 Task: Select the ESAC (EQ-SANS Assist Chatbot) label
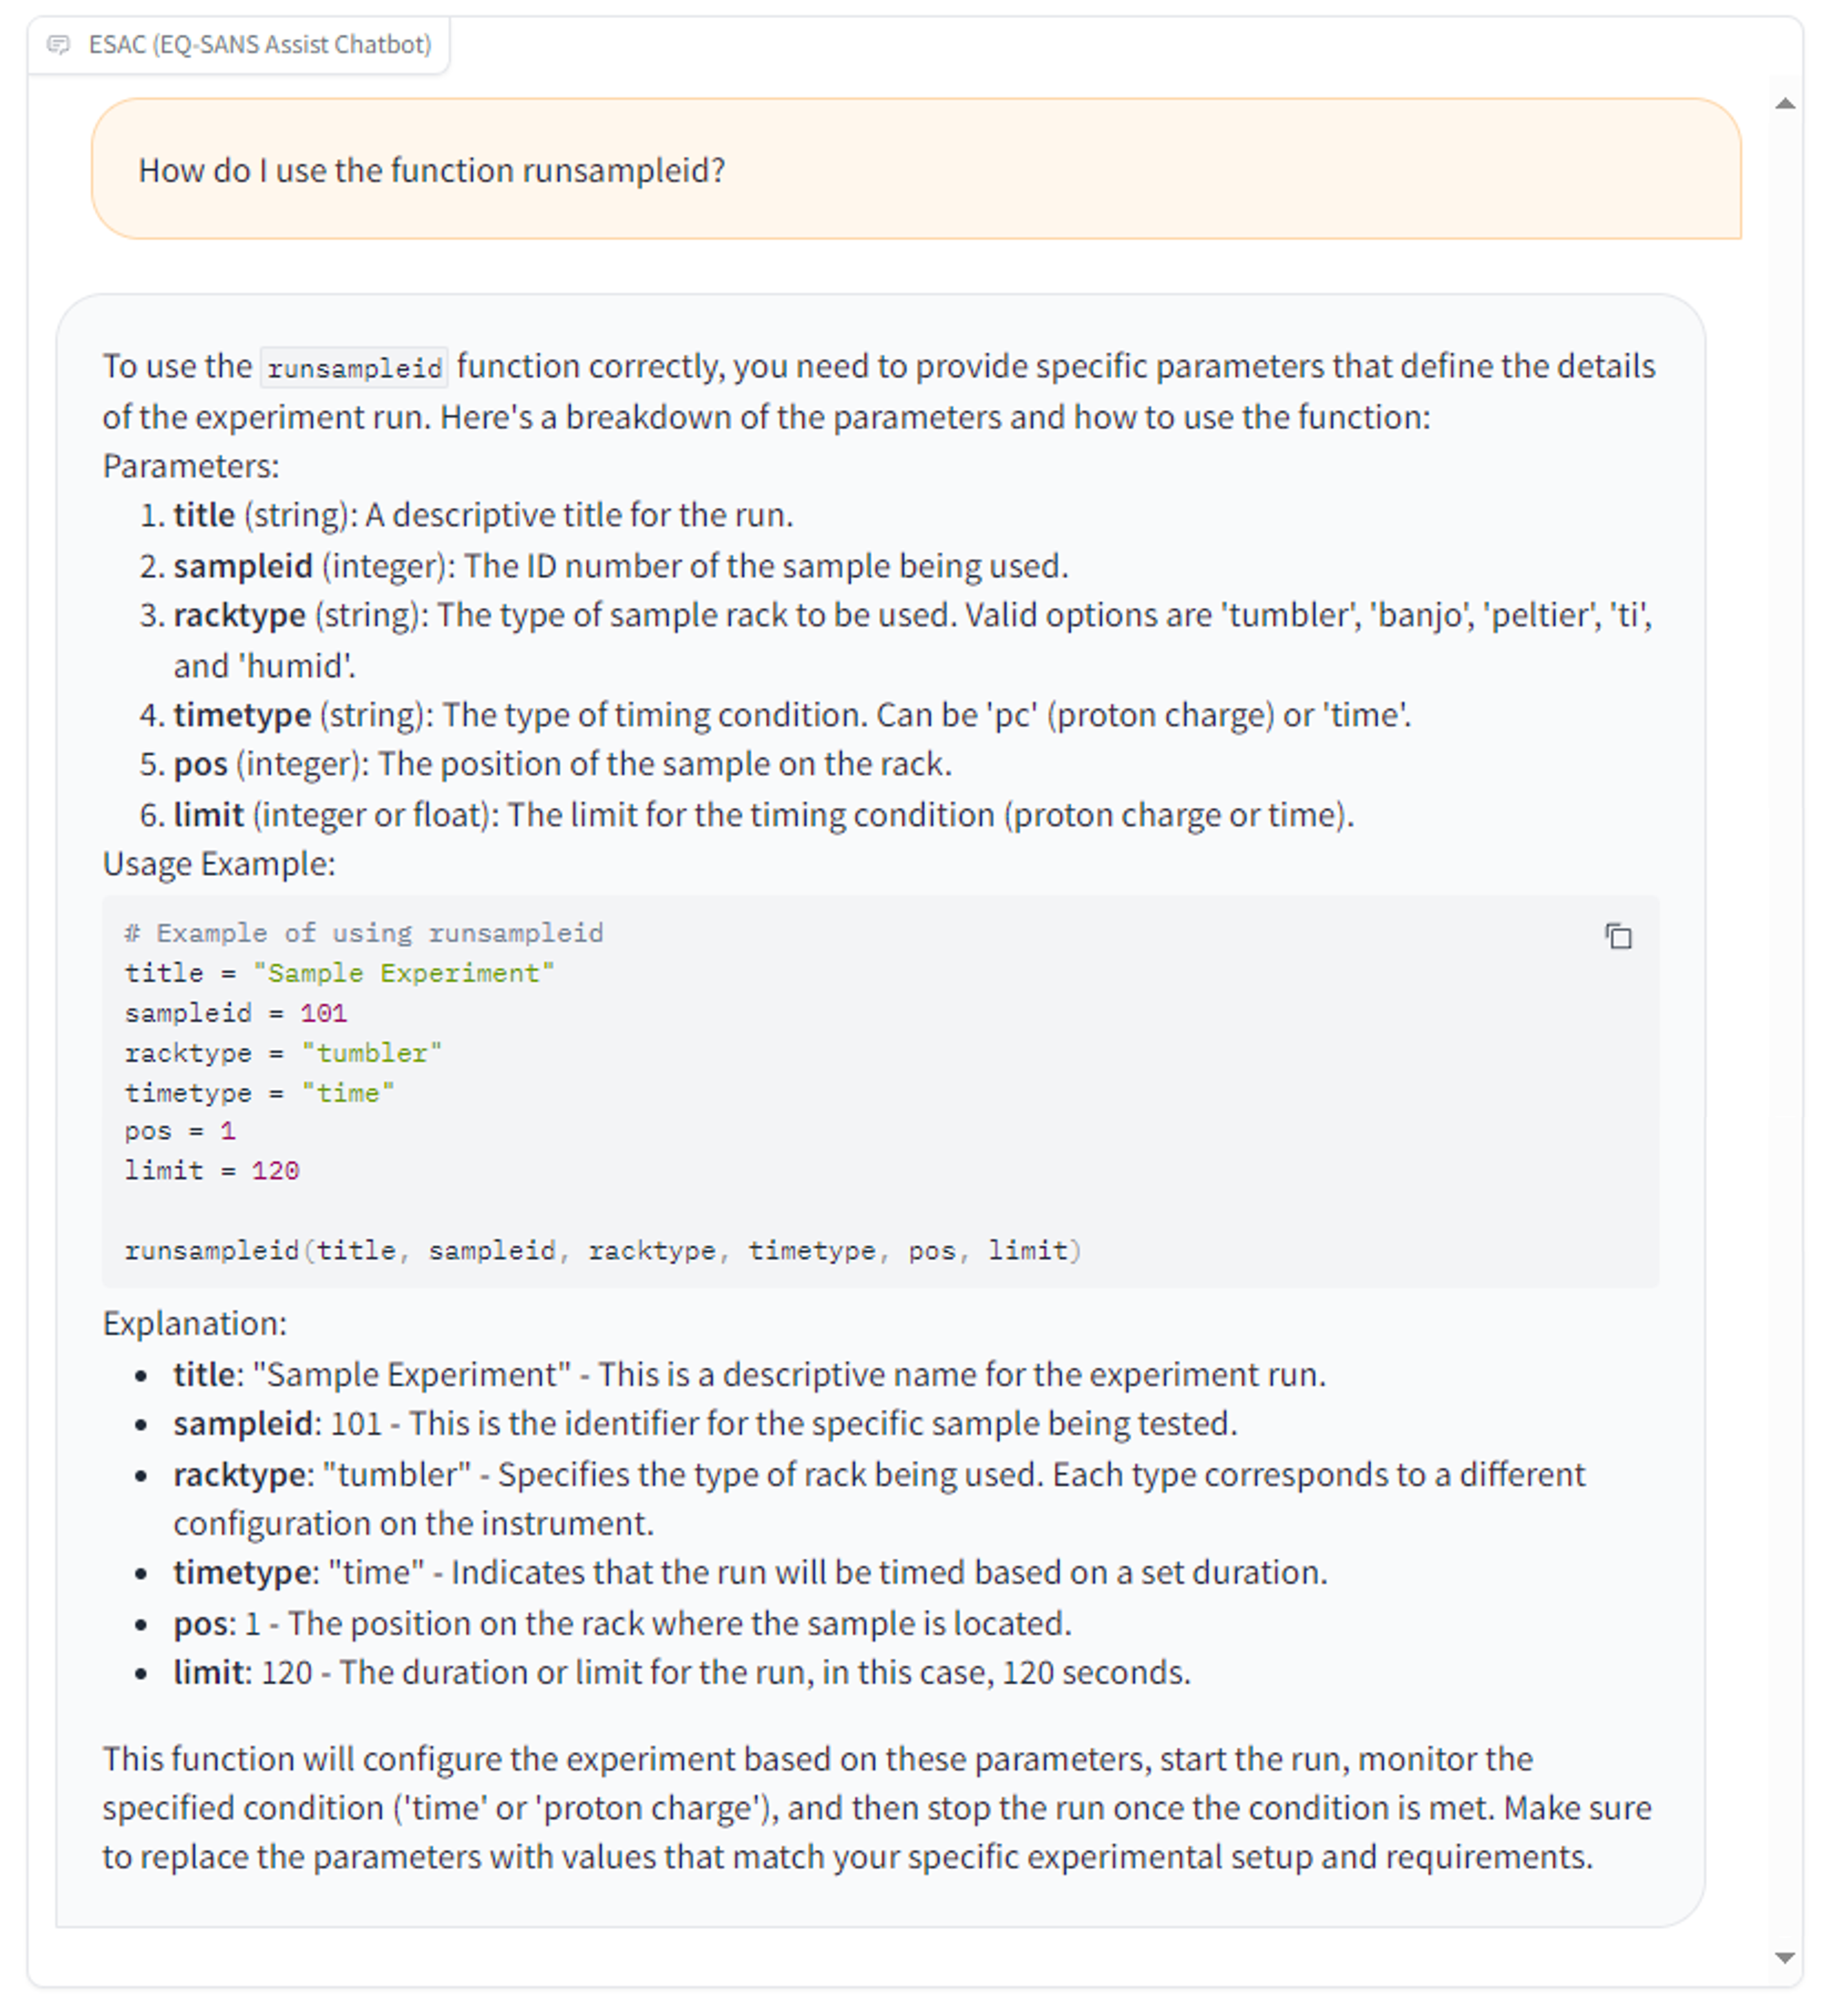pos(260,45)
